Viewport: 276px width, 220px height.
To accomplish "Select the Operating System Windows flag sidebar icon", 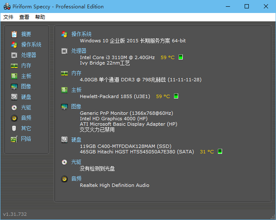I will [x=14, y=44].
